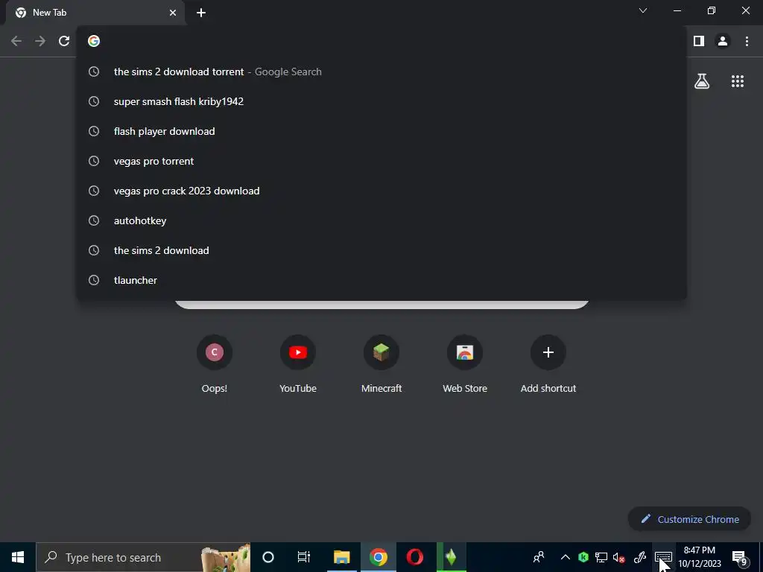This screenshot has width=763, height=572.
Task: Open the touch keyboard tray icon
Action: 663,557
